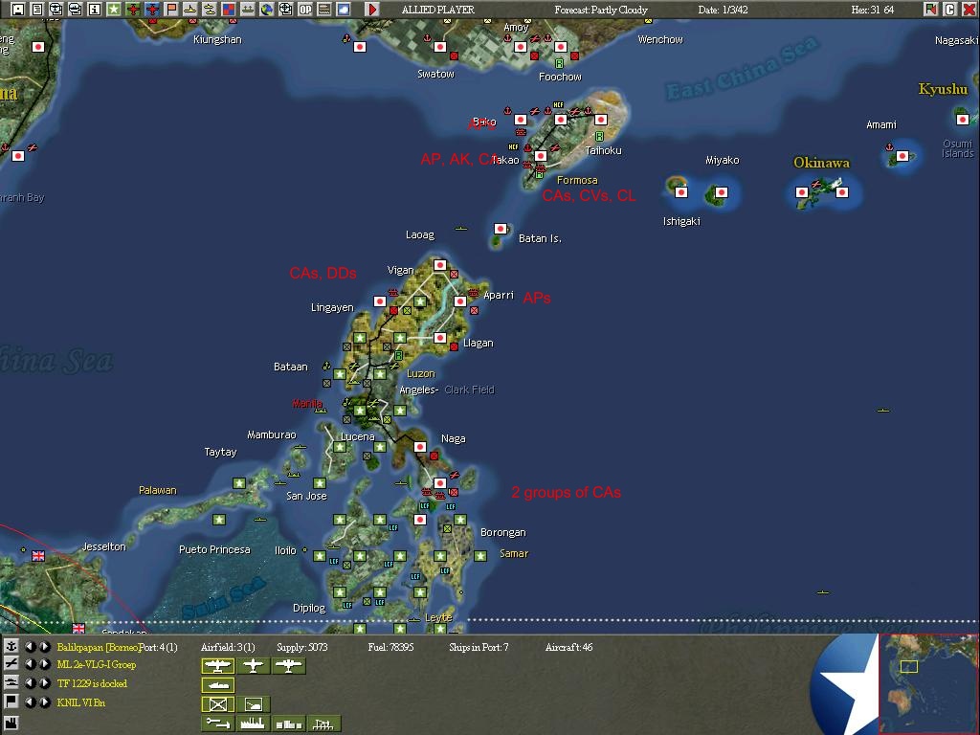
Task: Click Japanese flag marker at Naga
Action: [420, 447]
